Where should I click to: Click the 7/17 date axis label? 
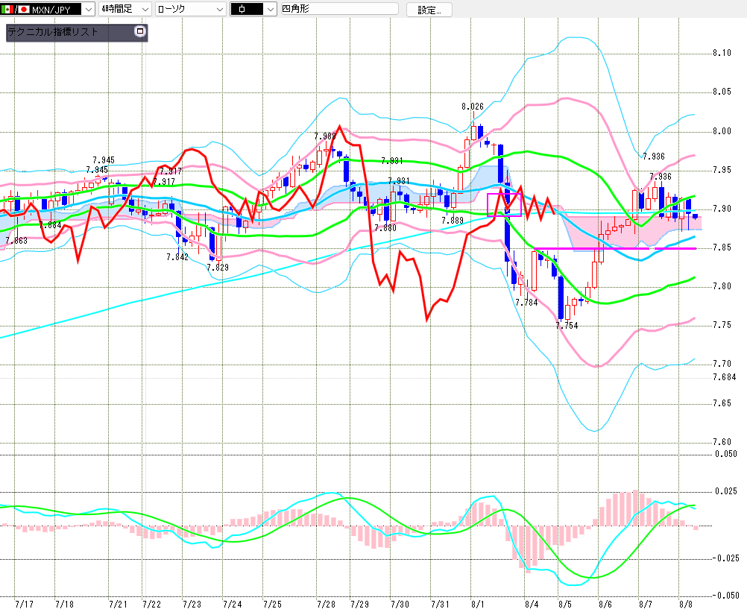click(25, 605)
